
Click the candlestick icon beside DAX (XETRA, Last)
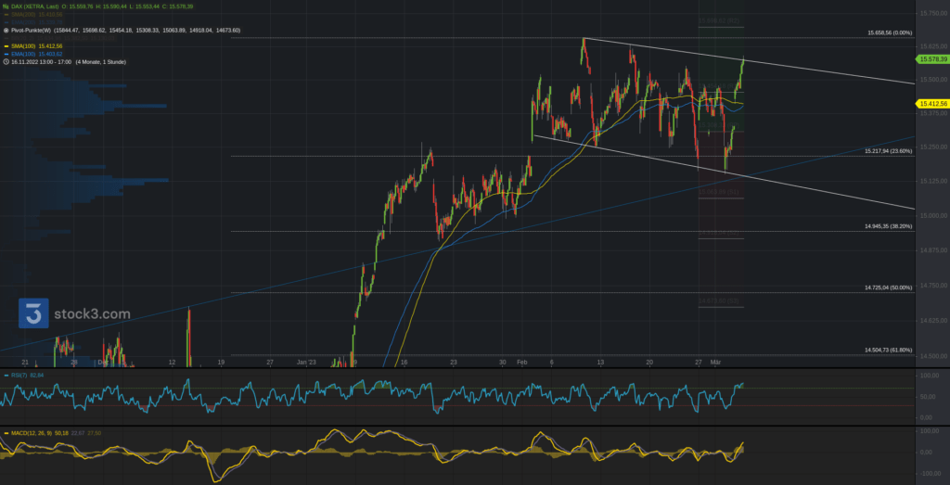6,6
